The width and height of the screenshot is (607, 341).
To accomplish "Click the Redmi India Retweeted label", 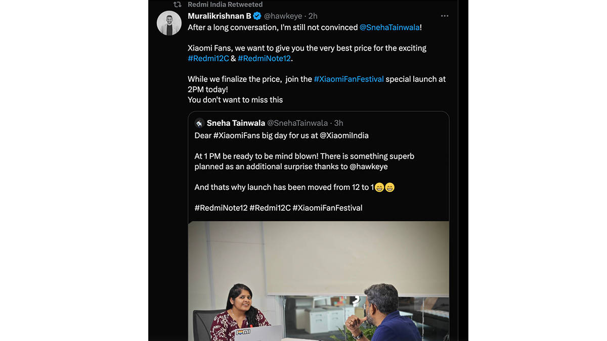I will pos(225,5).
